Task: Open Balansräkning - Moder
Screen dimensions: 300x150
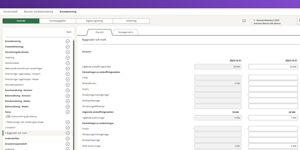Action: tap(17, 107)
